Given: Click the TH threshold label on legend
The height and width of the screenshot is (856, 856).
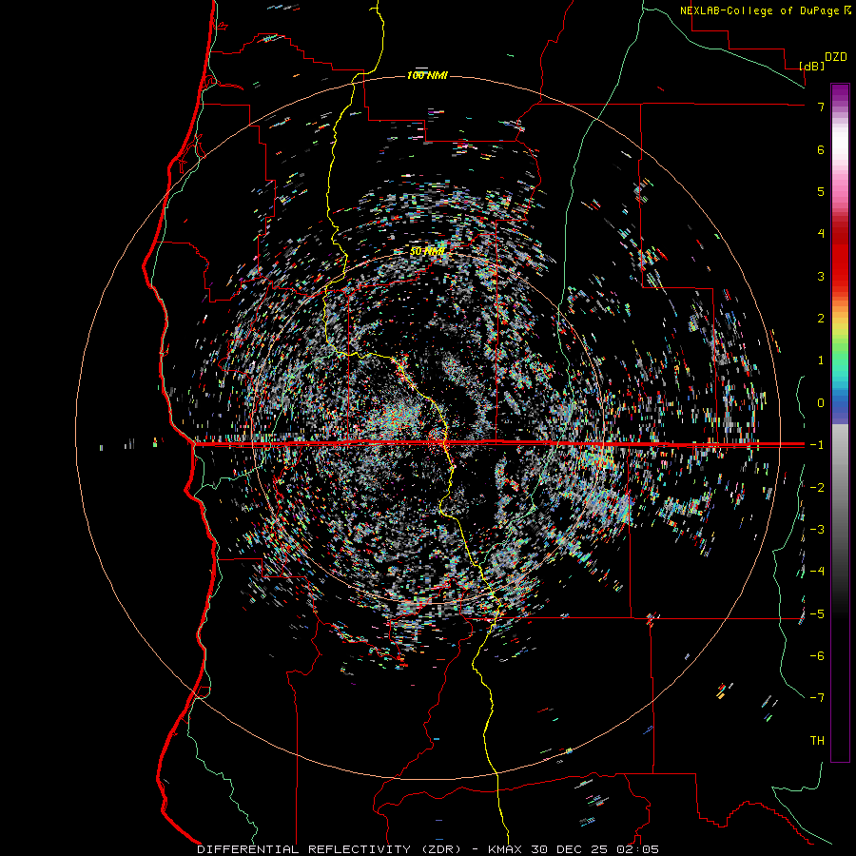Looking at the screenshot, I should [x=817, y=741].
